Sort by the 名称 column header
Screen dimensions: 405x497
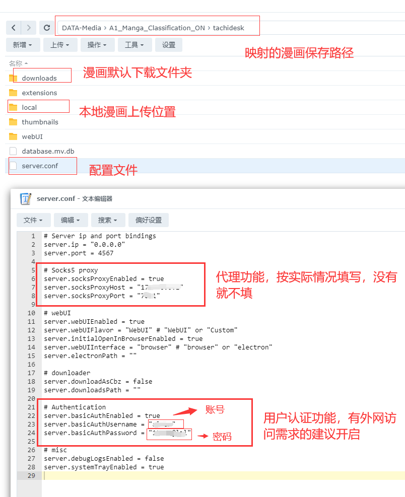click(x=18, y=63)
